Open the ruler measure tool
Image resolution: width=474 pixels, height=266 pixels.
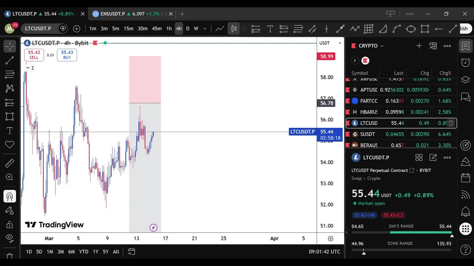[10, 163]
